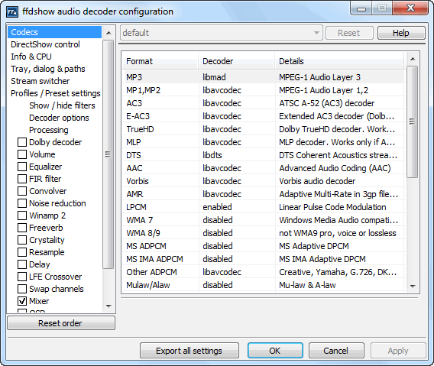
Task: Select Decoder options item
Action: point(59,118)
